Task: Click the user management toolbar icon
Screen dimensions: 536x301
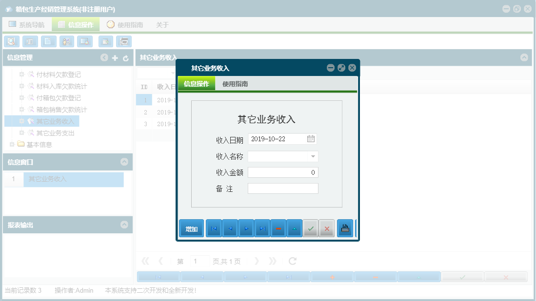Action: pos(66,41)
